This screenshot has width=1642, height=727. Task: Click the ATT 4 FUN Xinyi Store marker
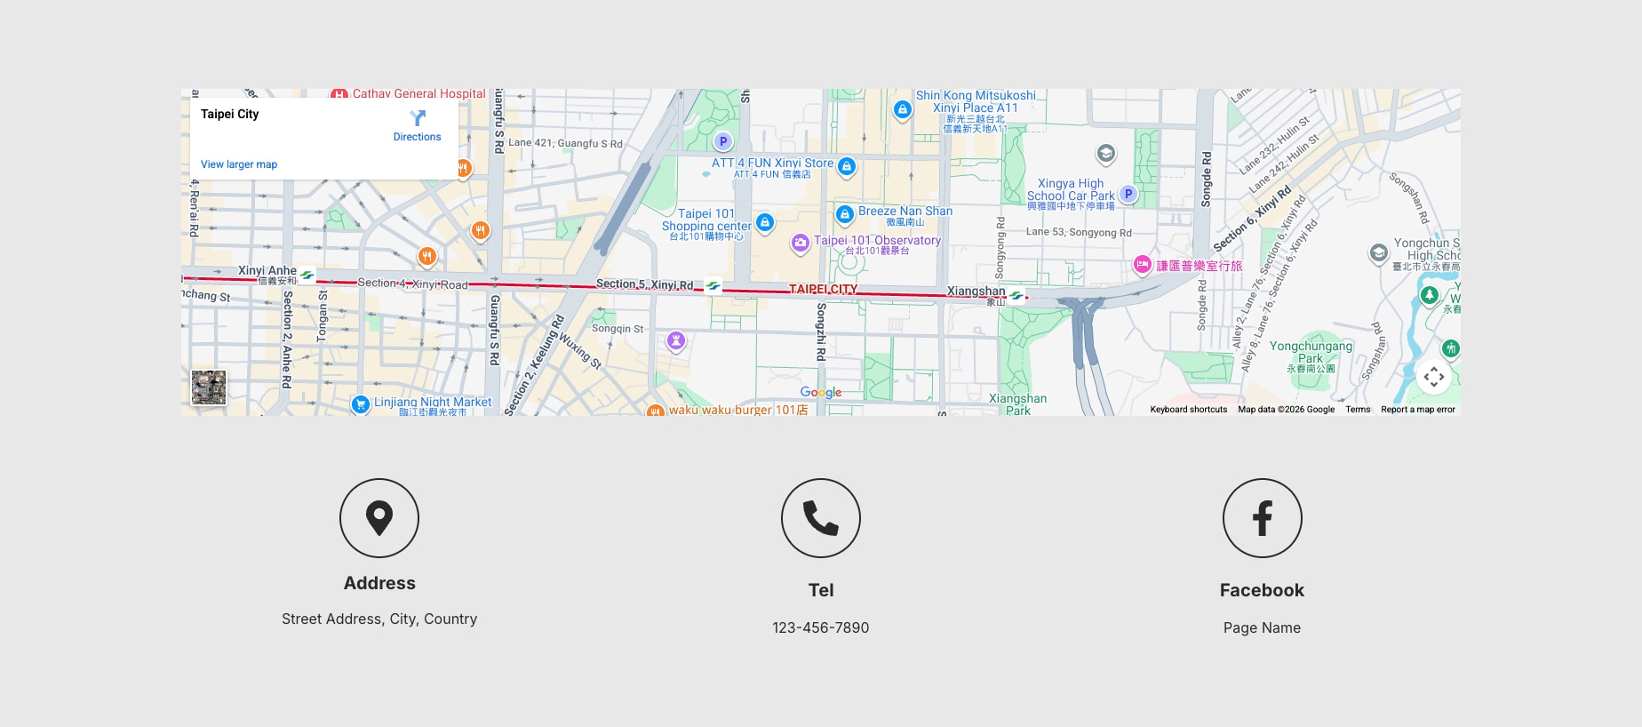point(847,166)
